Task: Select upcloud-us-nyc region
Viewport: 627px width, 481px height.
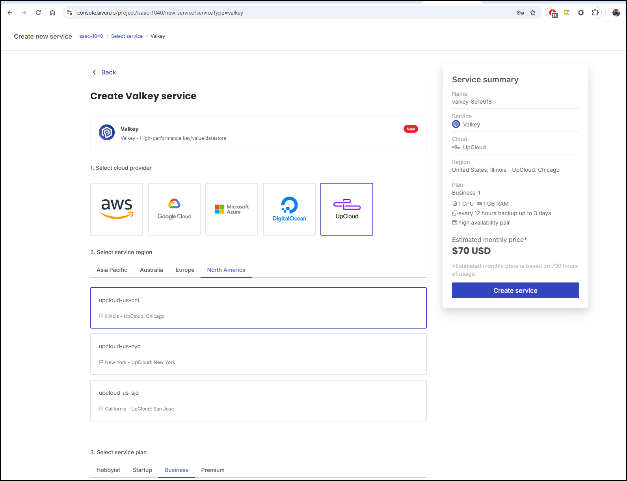Action: click(259, 354)
